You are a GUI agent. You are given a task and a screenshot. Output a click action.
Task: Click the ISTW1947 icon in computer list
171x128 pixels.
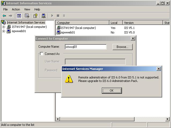pyautogui.click(x=58, y=28)
